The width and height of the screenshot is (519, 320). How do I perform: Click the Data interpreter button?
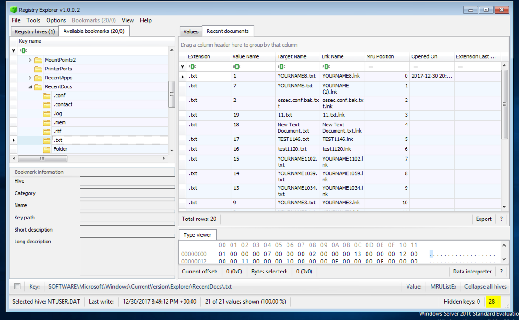pyautogui.click(x=472, y=272)
